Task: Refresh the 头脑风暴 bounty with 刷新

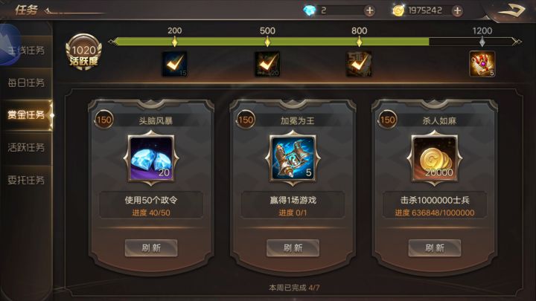Action: pos(151,247)
